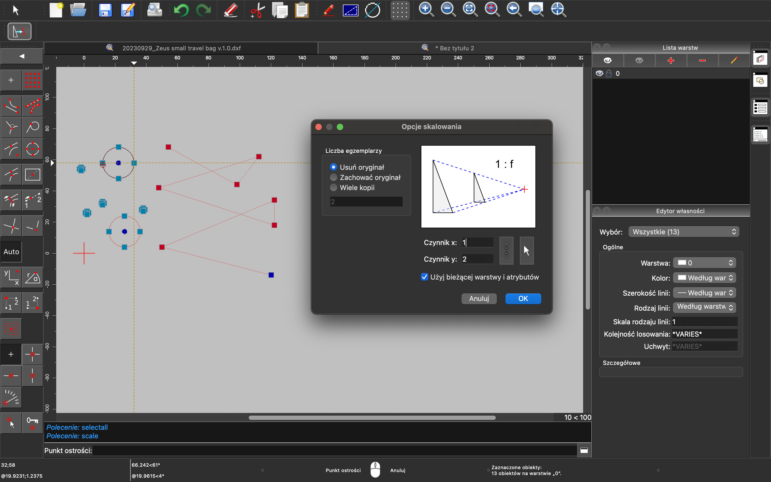The height and width of the screenshot is (482, 771).
Task: Toggle visibility of layer 0
Action: click(599, 74)
